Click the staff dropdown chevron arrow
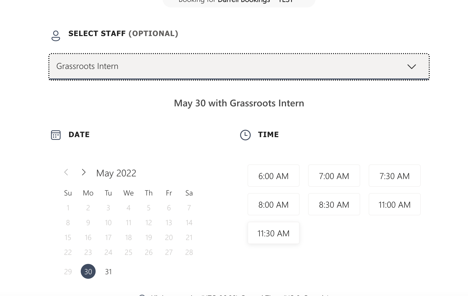The height and width of the screenshot is (296, 468). (x=411, y=67)
